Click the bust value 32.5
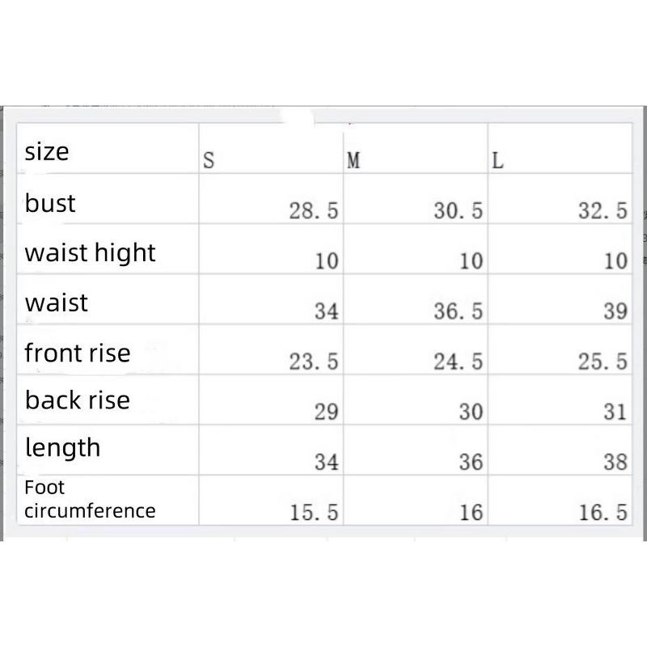 point(603,211)
